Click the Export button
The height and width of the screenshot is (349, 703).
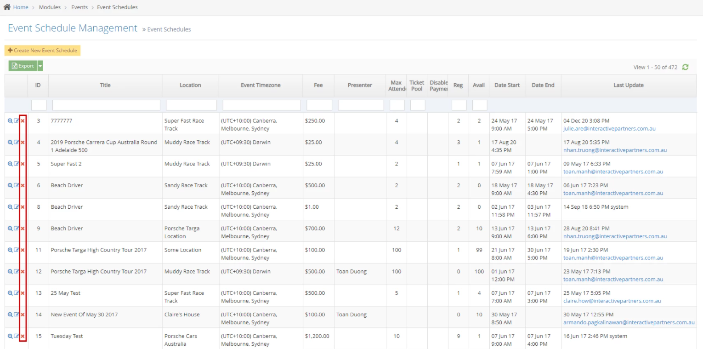(x=23, y=66)
